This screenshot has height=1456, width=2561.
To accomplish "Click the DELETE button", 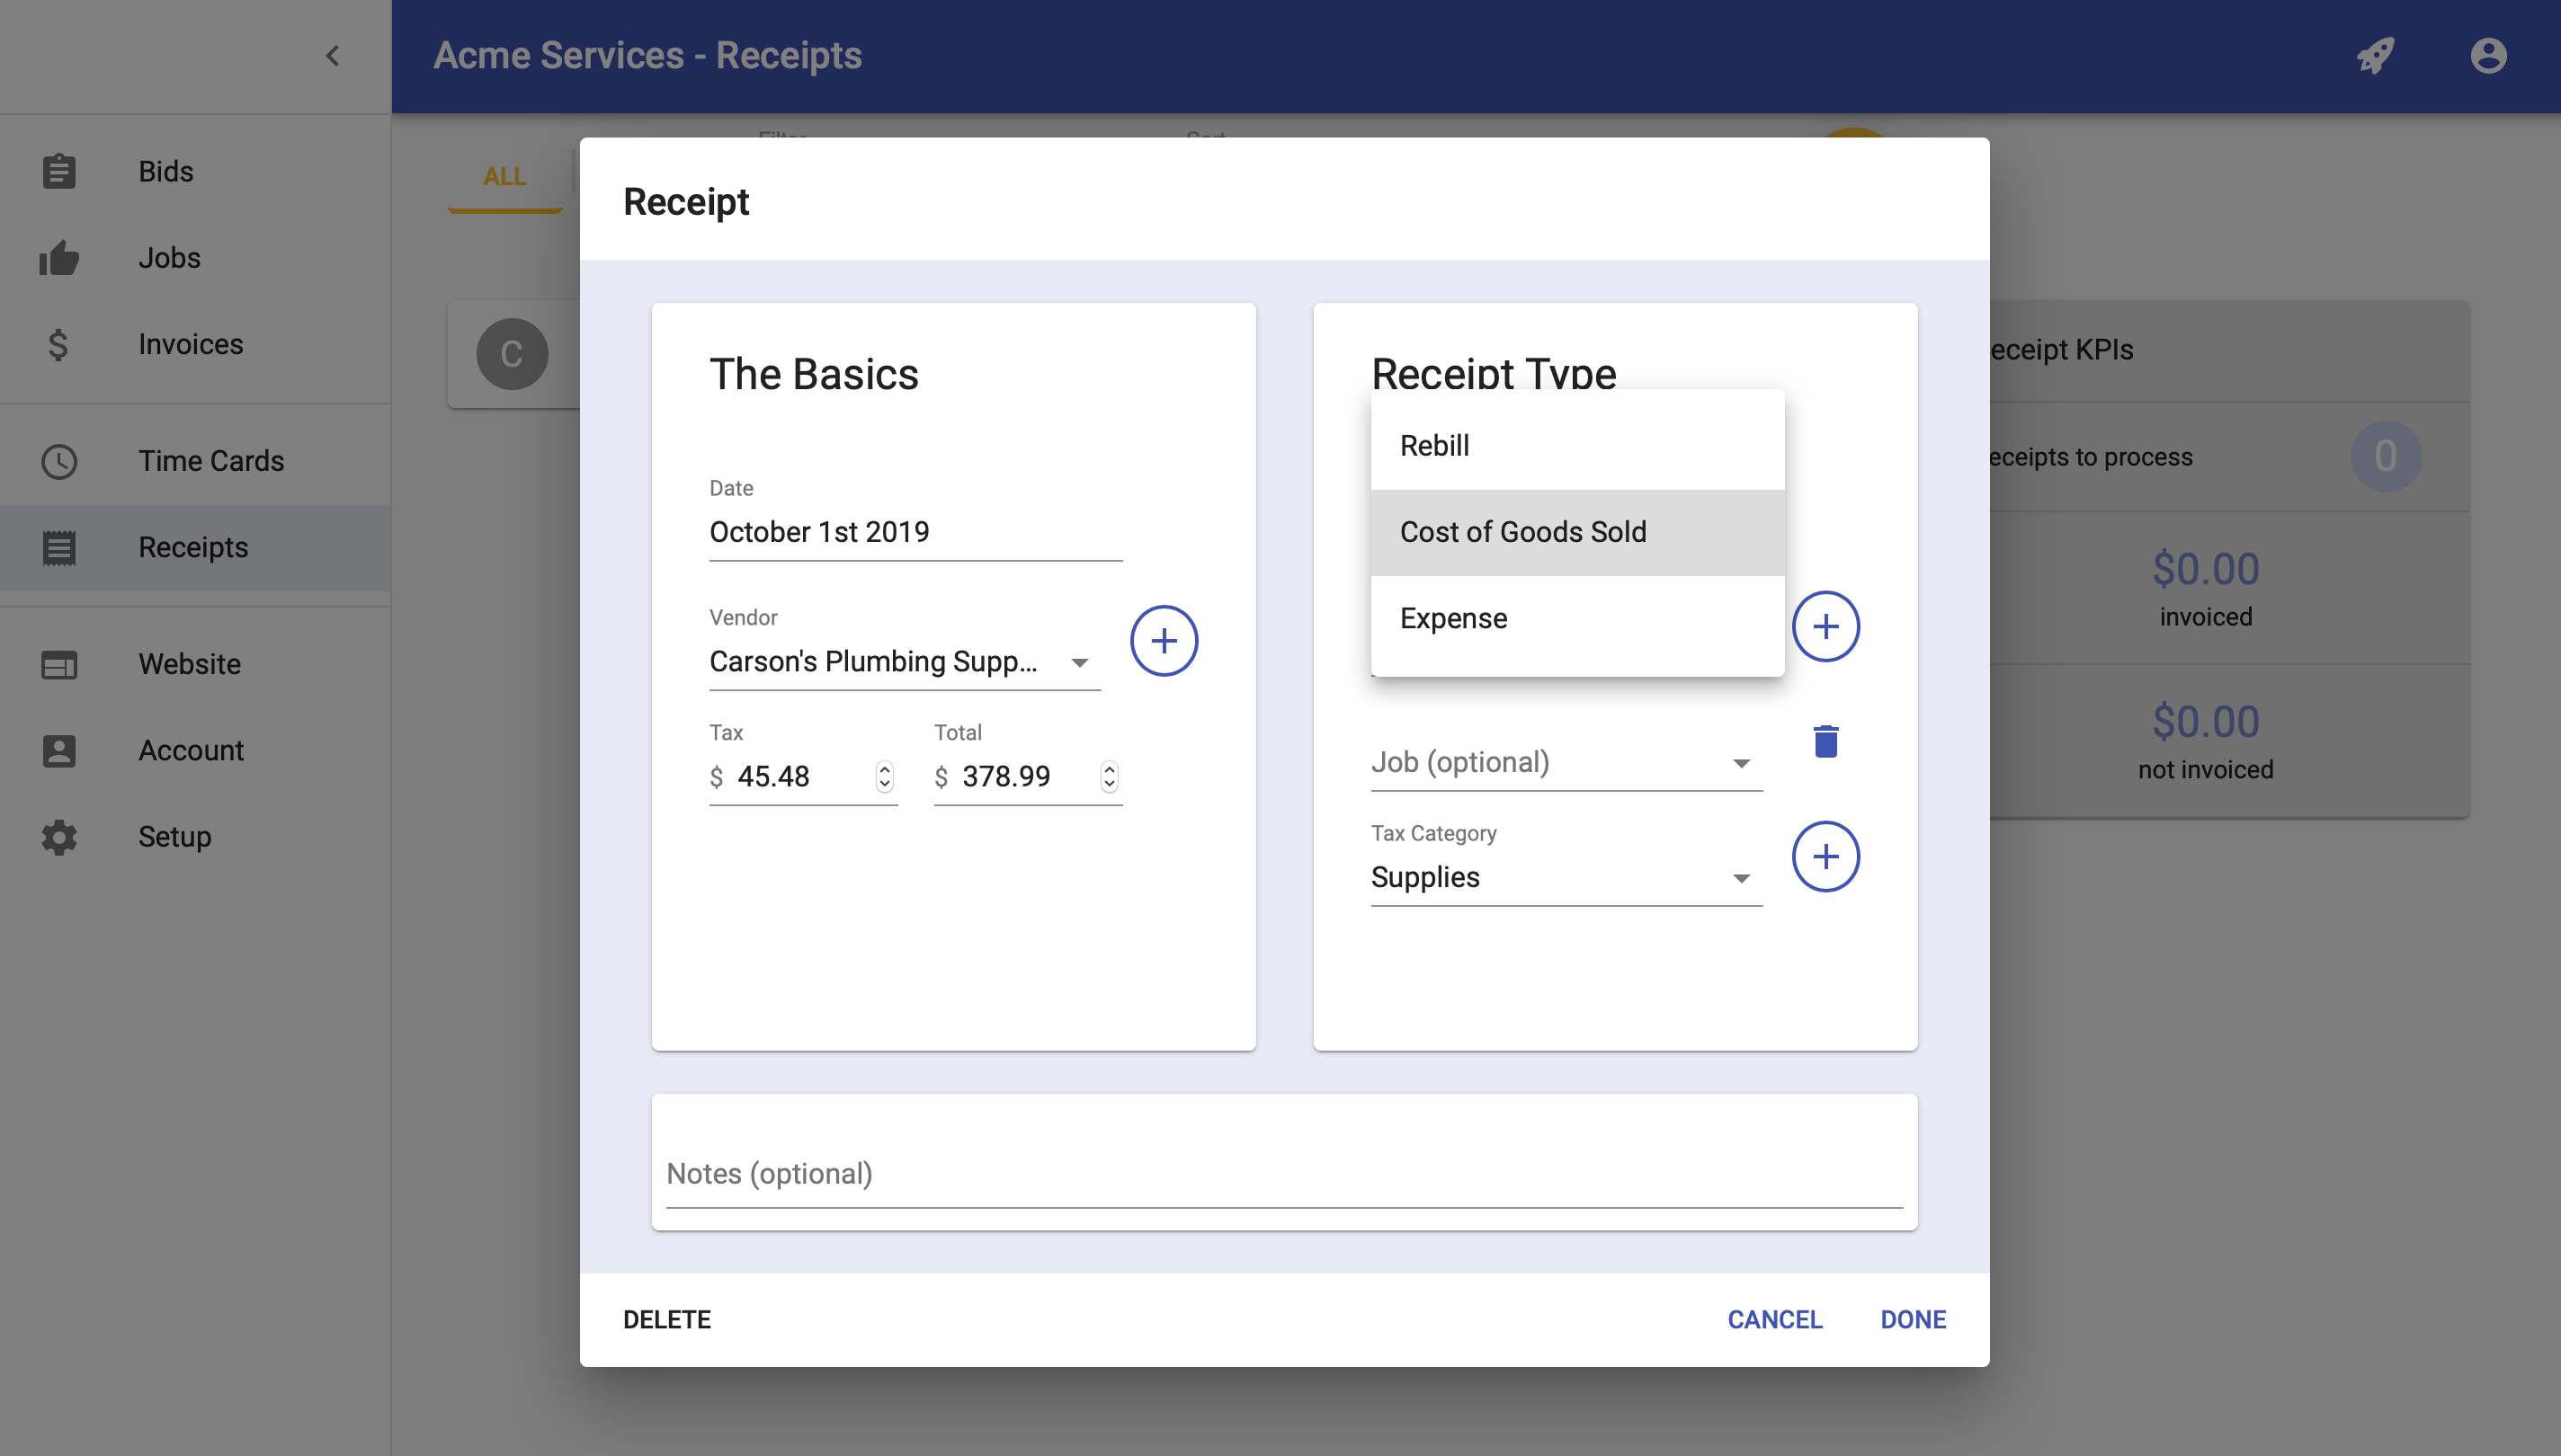I will click(x=666, y=1320).
